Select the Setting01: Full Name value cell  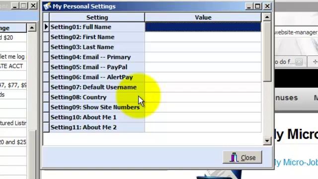point(203,27)
